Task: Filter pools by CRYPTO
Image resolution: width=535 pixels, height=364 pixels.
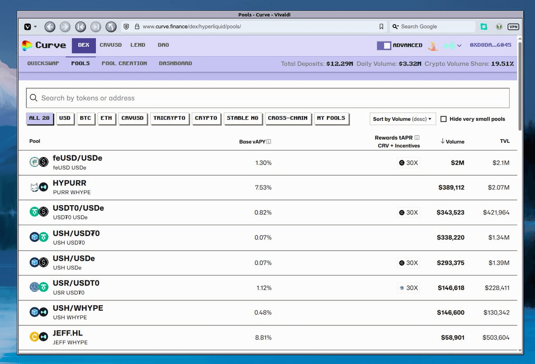Action: pyautogui.click(x=206, y=118)
